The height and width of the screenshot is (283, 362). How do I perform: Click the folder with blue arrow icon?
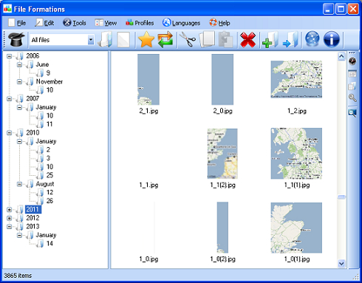(290, 39)
